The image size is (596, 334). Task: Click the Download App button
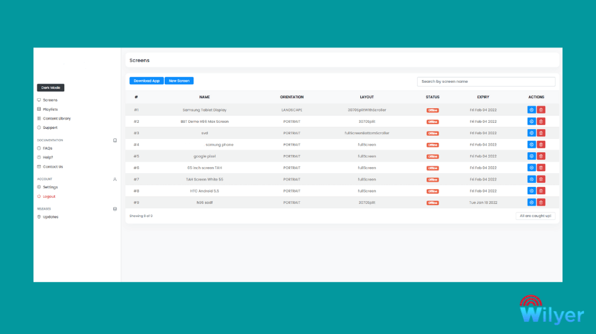tap(147, 81)
